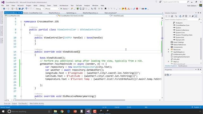Open the notifications flag icon in title bar

156,2
